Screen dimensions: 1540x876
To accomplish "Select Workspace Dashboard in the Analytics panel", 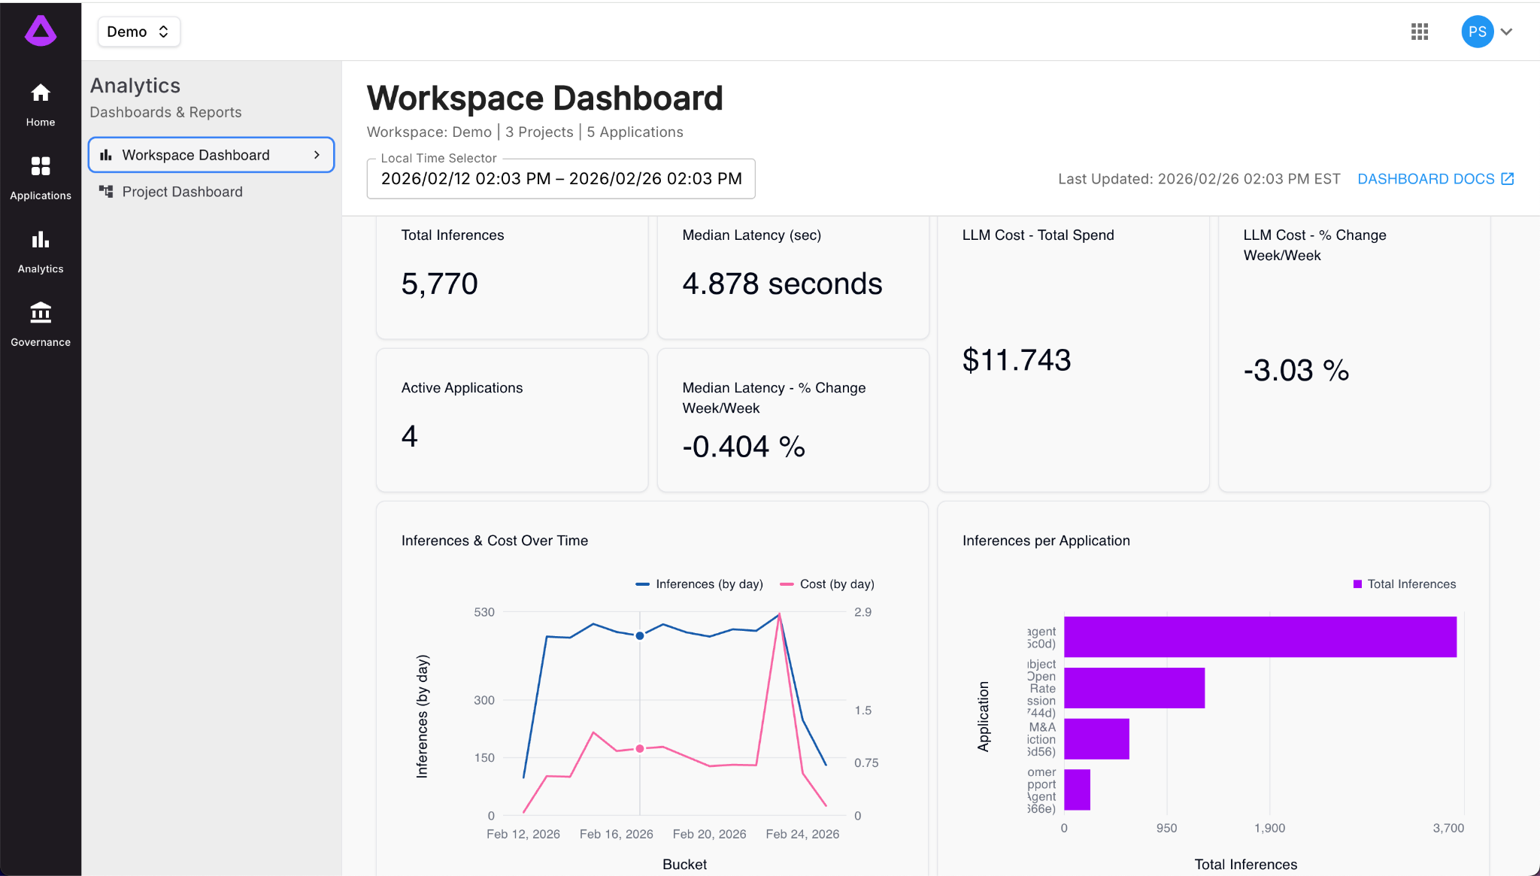I will [x=196, y=155].
